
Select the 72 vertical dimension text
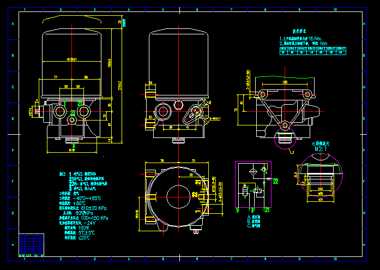tap(236, 110)
